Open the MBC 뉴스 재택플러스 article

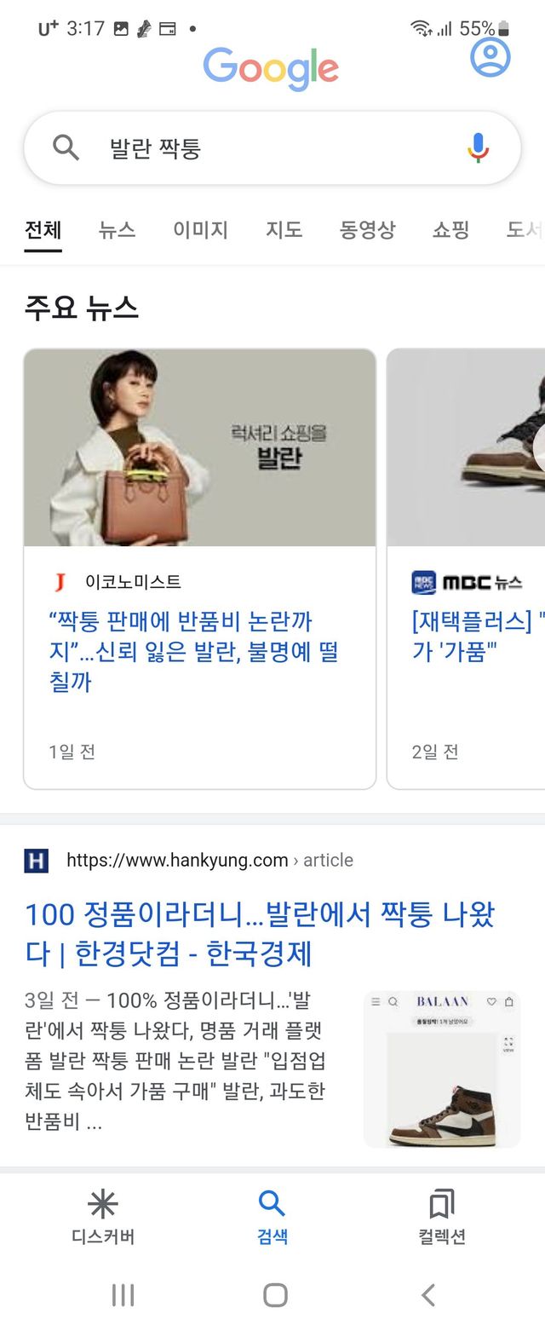478,637
